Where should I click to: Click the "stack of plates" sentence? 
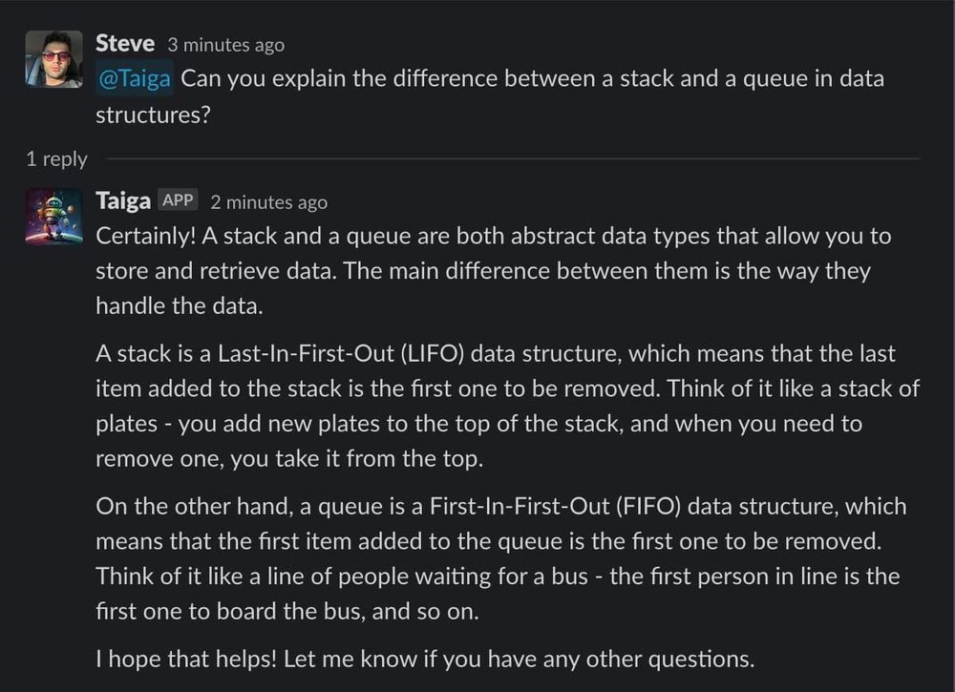click(x=477, y=424)
